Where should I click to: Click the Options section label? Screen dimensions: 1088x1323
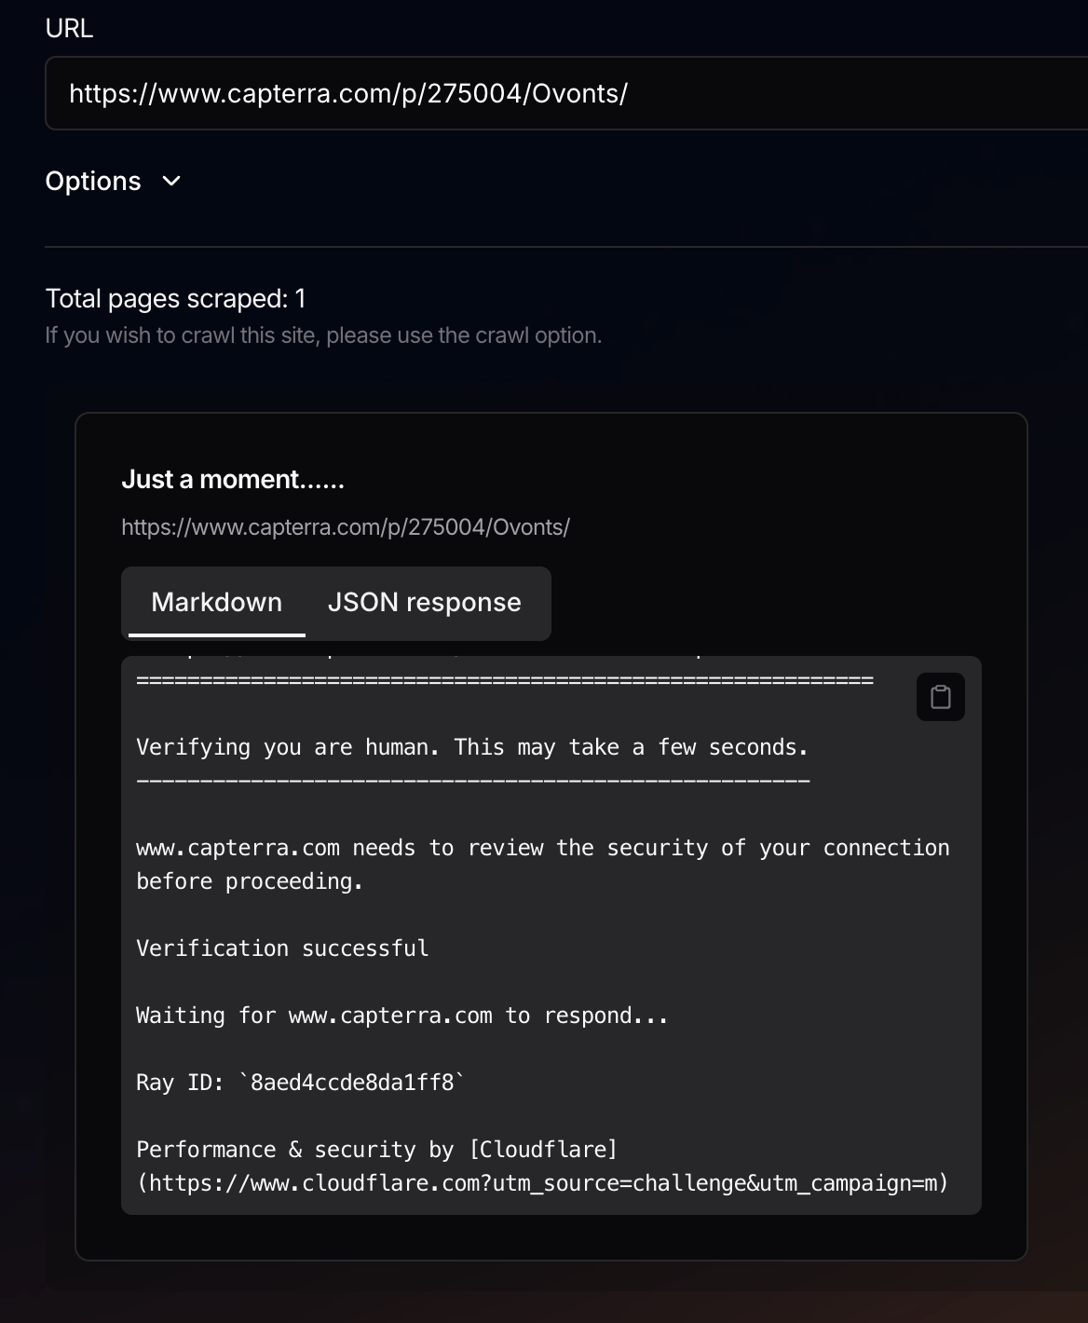[x=93, y=181]
